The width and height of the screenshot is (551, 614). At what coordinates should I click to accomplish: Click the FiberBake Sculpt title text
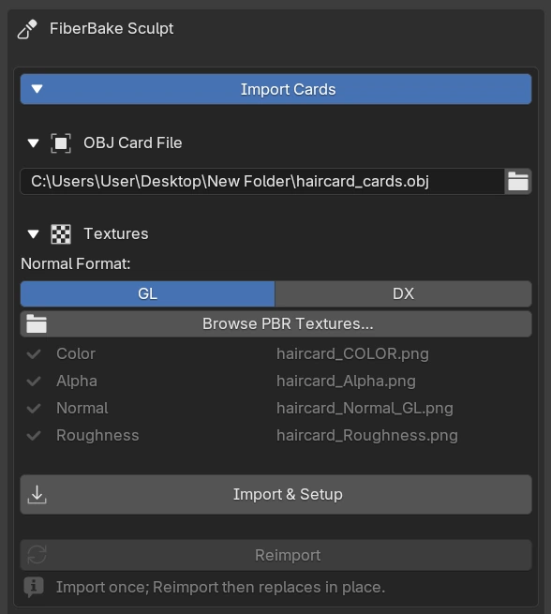pos(112,28)
